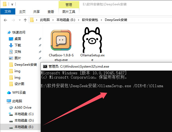Click the OllamaSetup.exe /DIR=E:\Ollama command line
This screenshot has height=132, width=172.
(131, 86)
